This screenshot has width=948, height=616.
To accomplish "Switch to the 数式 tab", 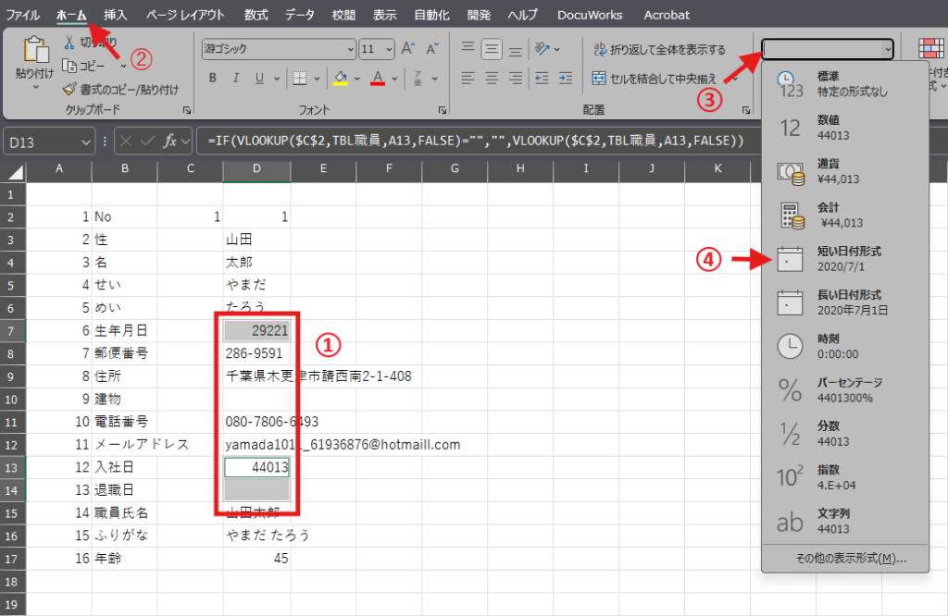I will [x=256, y=15].
